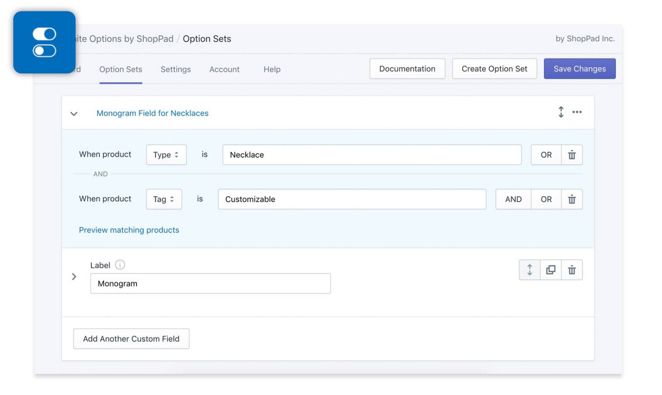Open the Account tab
The height and width of the screenshot is (395, 662).
[224, 69]
